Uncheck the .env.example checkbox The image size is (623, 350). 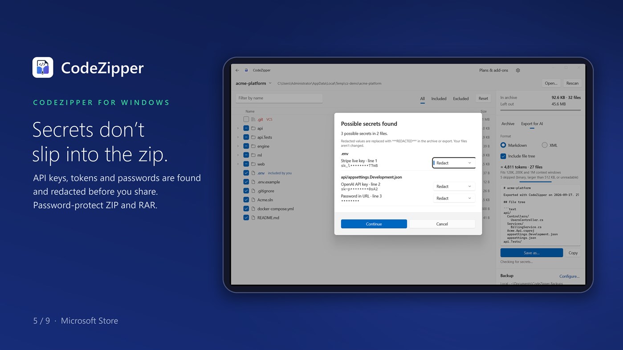pos(246,182)
